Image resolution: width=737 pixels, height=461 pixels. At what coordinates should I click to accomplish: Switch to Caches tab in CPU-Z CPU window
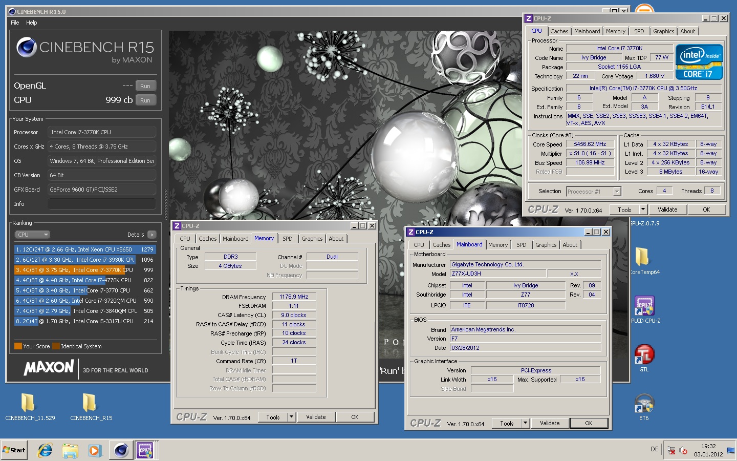(x=559, y=31)
